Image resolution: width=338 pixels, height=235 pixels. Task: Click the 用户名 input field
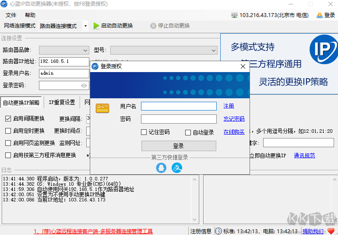click(x=179, y=106)
